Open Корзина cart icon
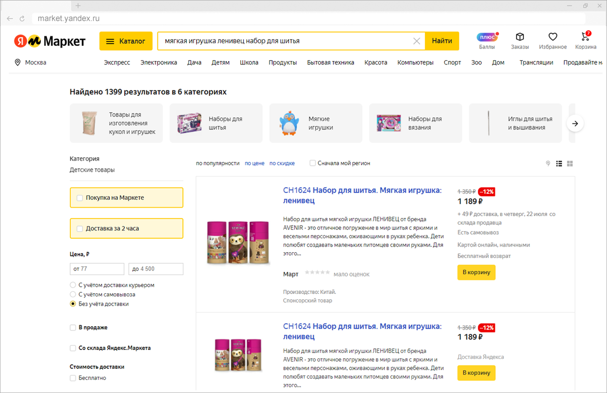The height and width of the screenshot is (393, 607). [x=585, y=36]
